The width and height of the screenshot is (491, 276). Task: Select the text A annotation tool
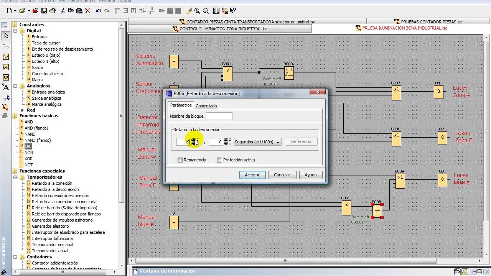click(x=6, y=87)
